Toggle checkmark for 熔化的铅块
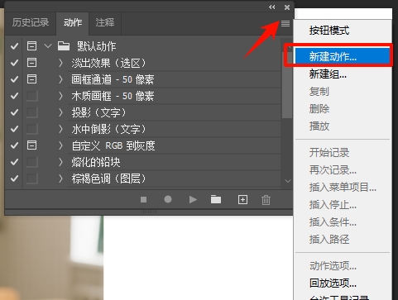 pyautogui.click(x=14, y=162)
